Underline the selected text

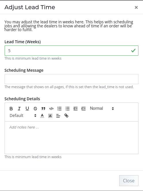pos(27,109)
